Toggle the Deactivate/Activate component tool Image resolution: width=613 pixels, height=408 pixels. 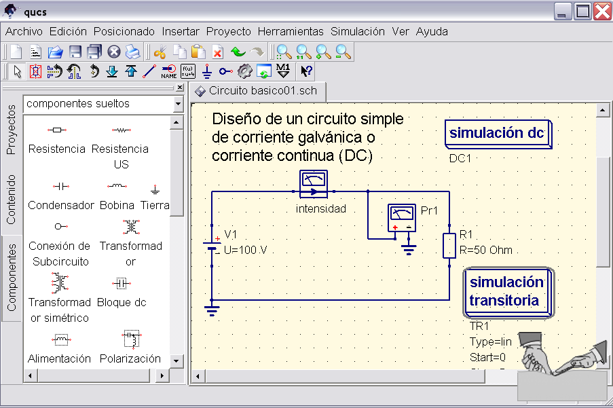click(36, 71)
